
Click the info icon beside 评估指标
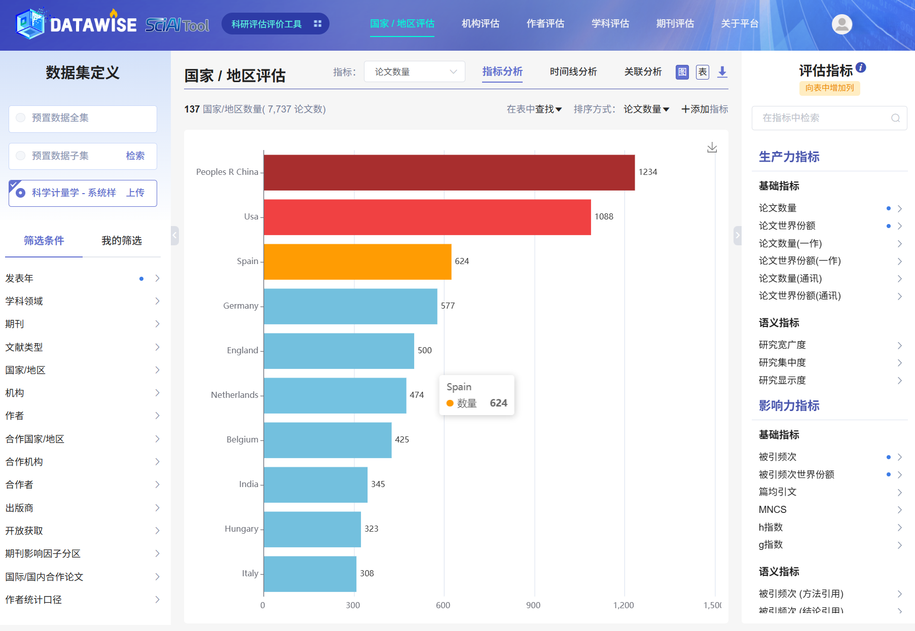tap(861, 67)
